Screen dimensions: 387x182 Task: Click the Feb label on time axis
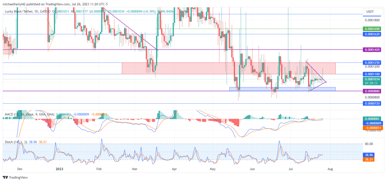pyautogui.click(x=99, y=169)
